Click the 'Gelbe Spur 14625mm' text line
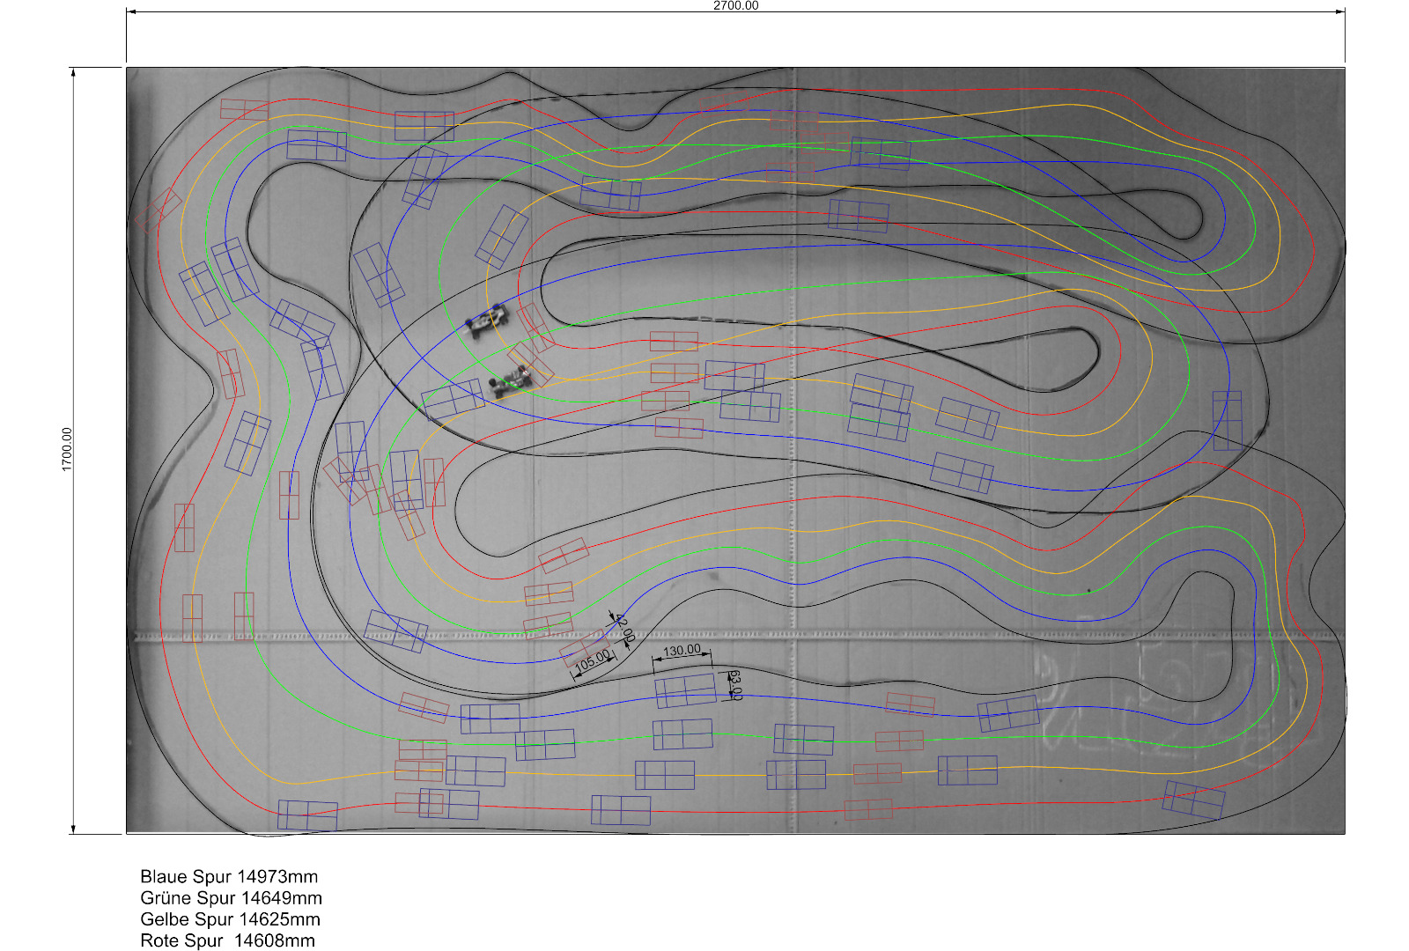 (x=231, y=919)
